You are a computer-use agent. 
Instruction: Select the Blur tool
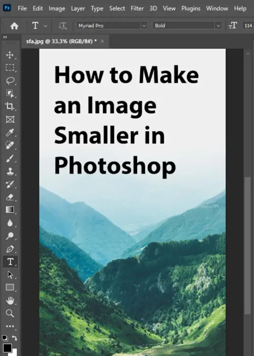point(10,223)
